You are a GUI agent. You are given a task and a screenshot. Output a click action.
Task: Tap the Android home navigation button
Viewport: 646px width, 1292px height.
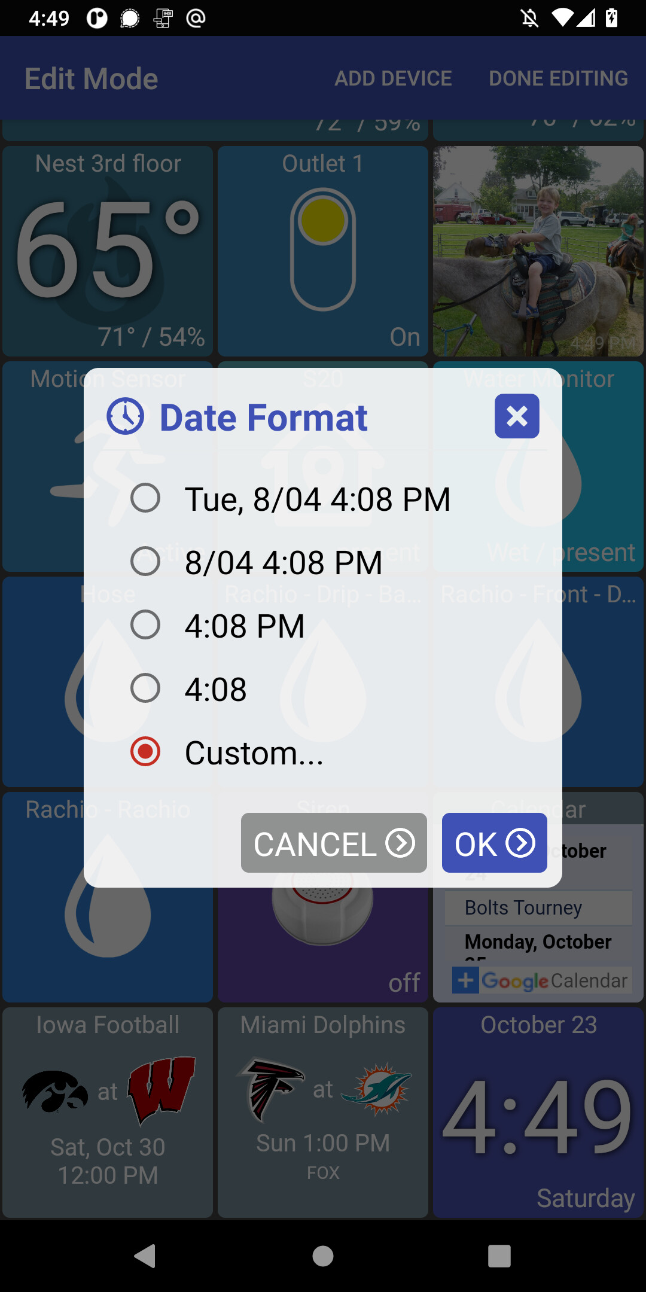(323, 1256)
